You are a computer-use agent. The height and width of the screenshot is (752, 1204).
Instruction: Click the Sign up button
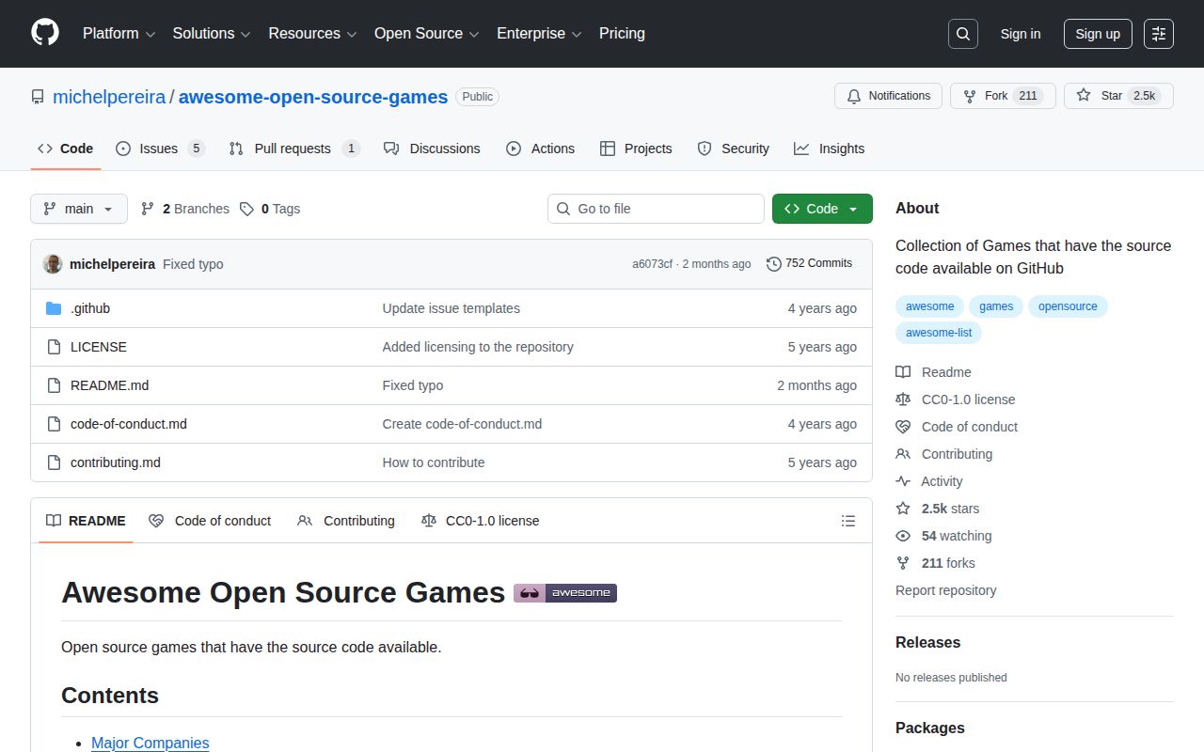click(1097, 34)
